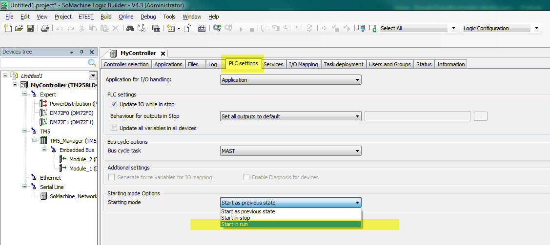Open the Add Object dropdown arrow

[x=179, y=28]
